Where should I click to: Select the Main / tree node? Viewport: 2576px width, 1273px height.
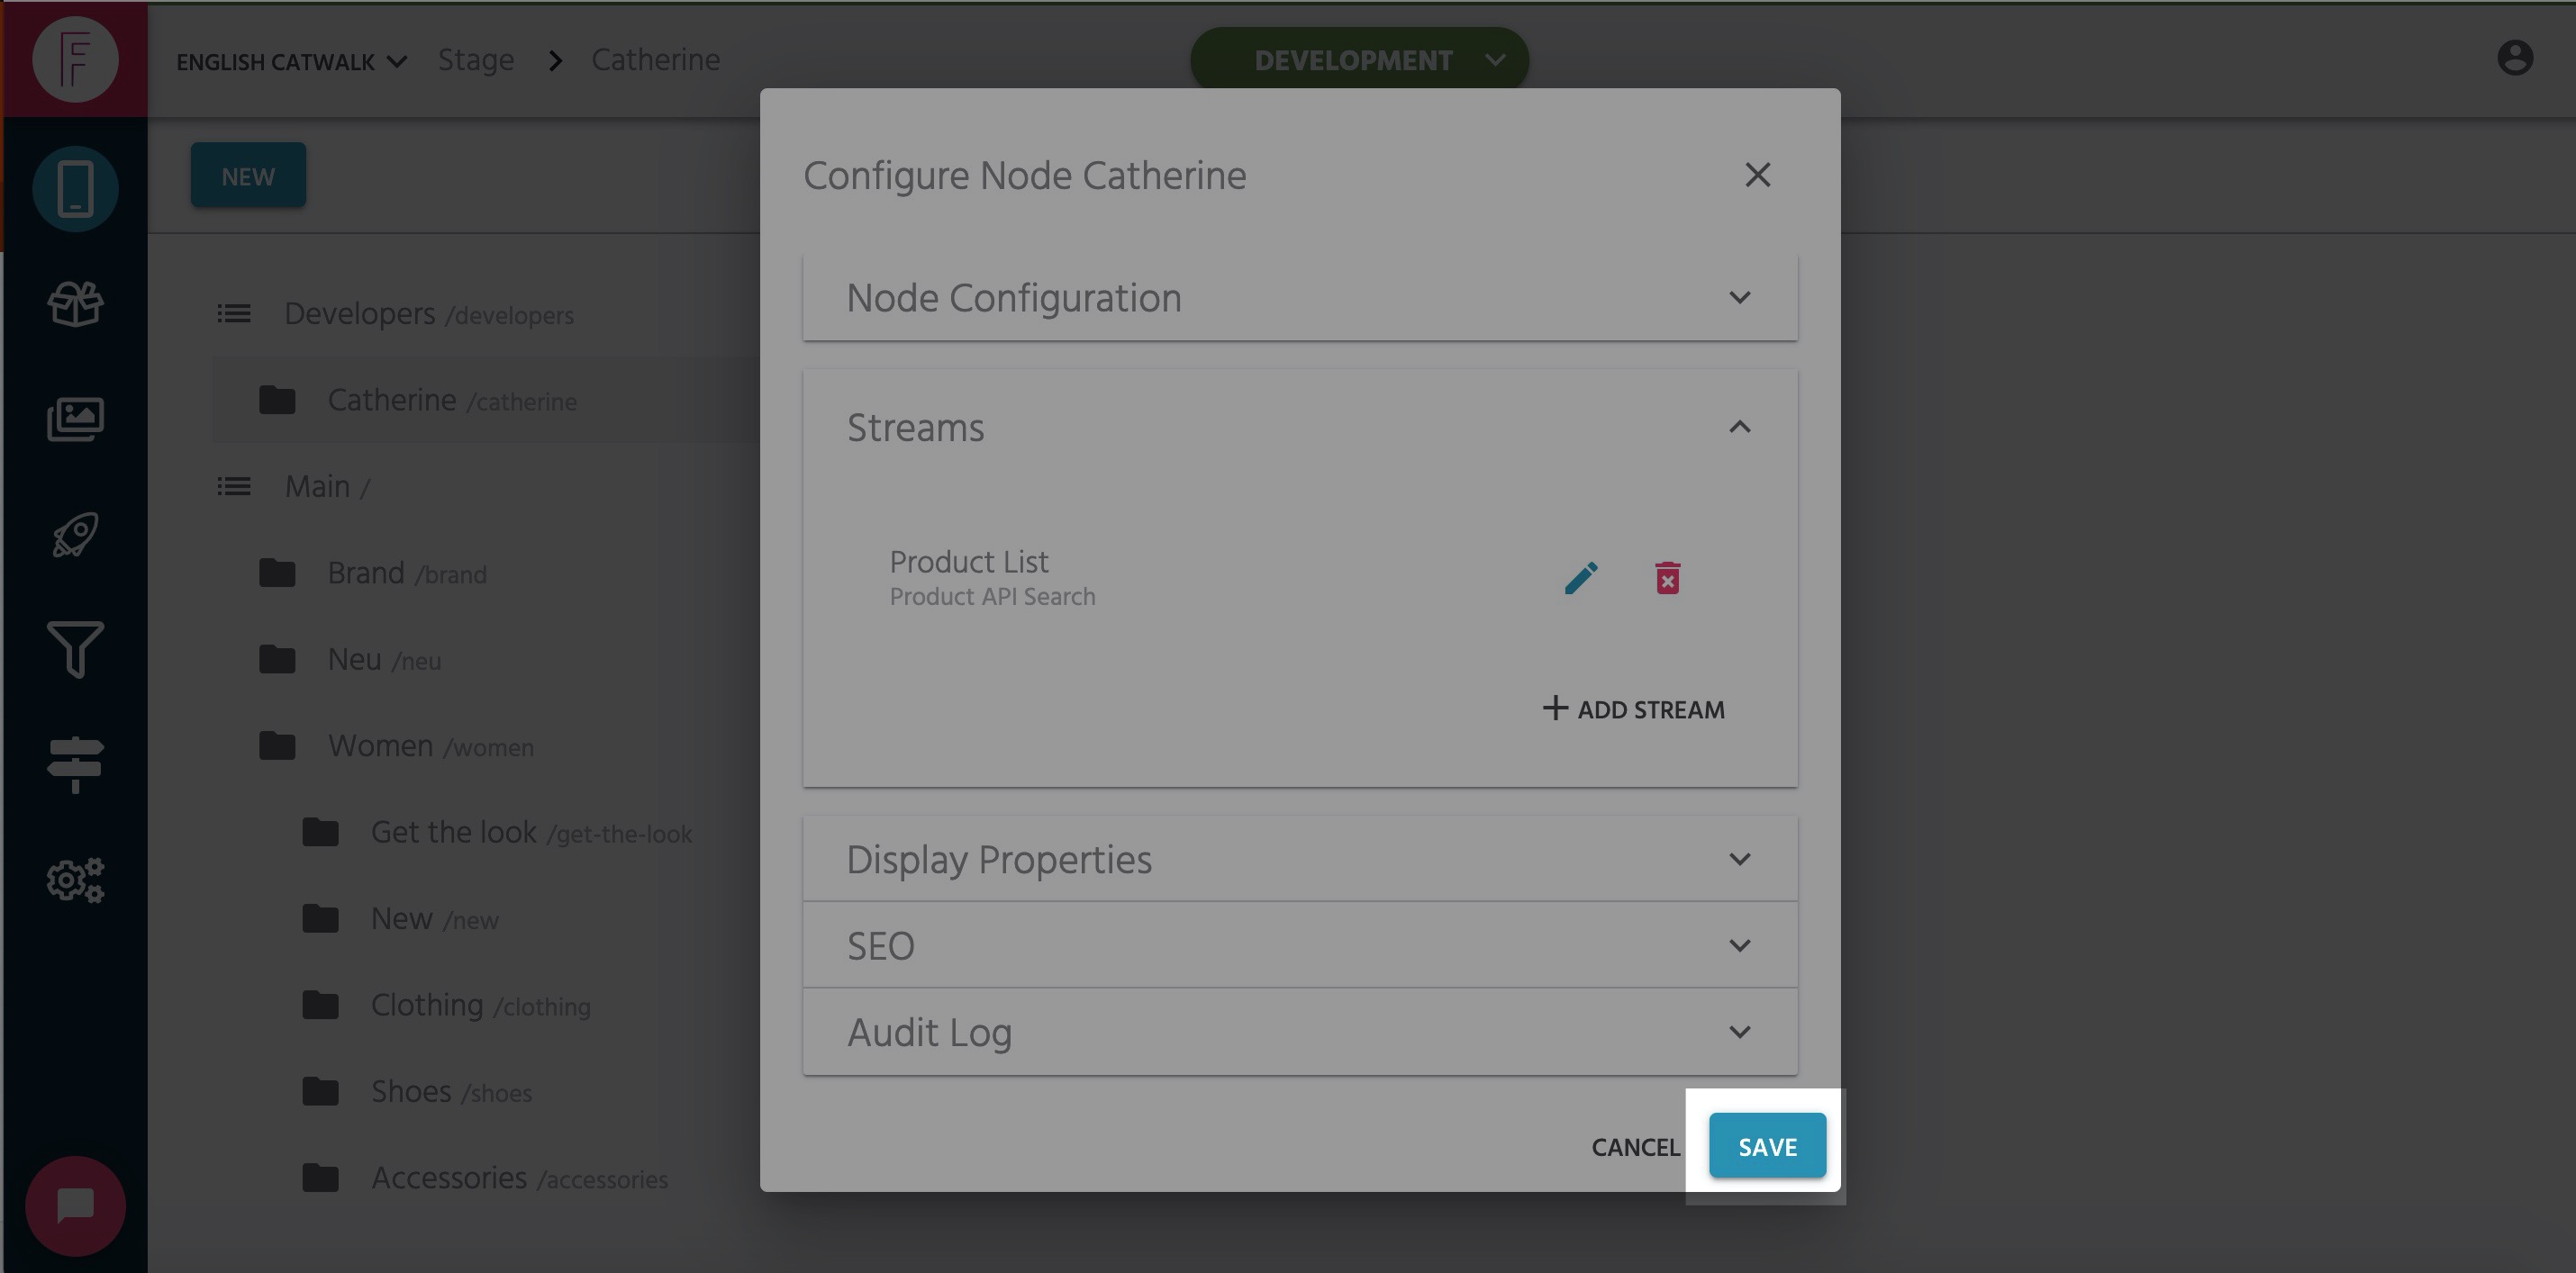coord(327,487)
